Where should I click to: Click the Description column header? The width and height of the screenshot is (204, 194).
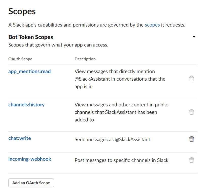coord(85,59)
